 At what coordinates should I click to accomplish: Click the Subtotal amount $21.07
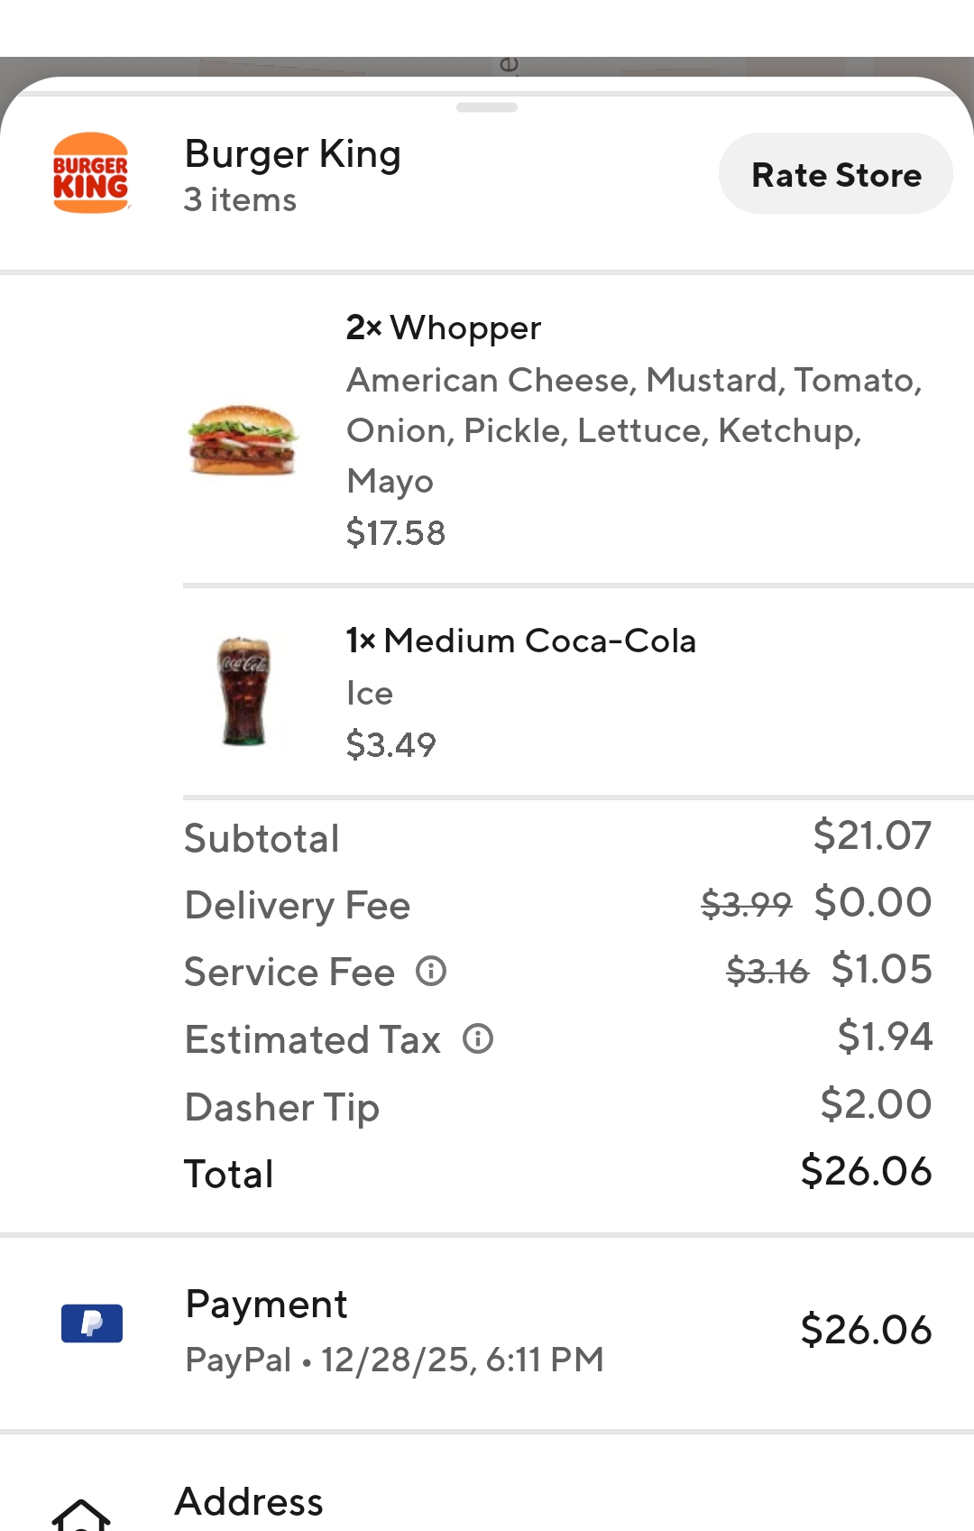click(x=871, y=836)
